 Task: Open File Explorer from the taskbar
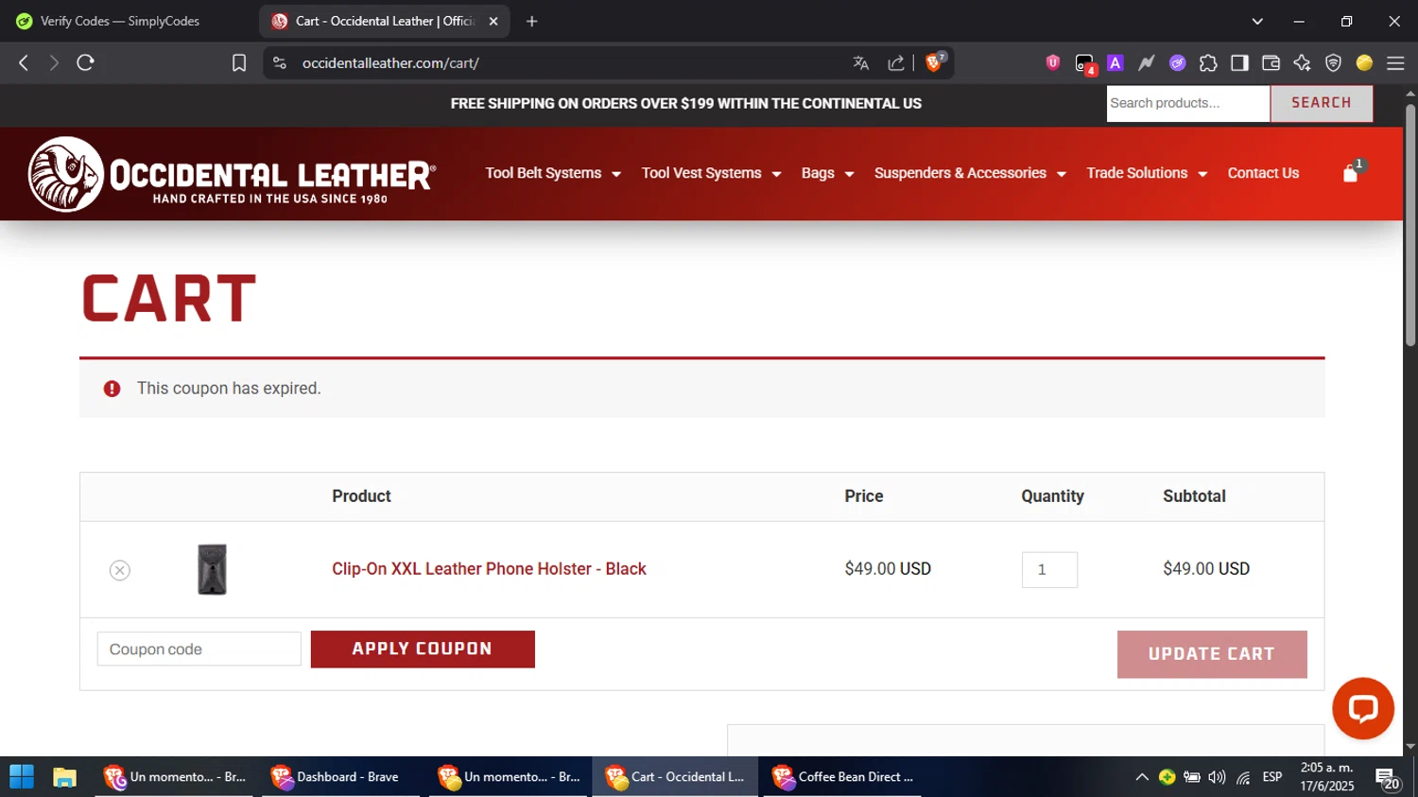64,777
